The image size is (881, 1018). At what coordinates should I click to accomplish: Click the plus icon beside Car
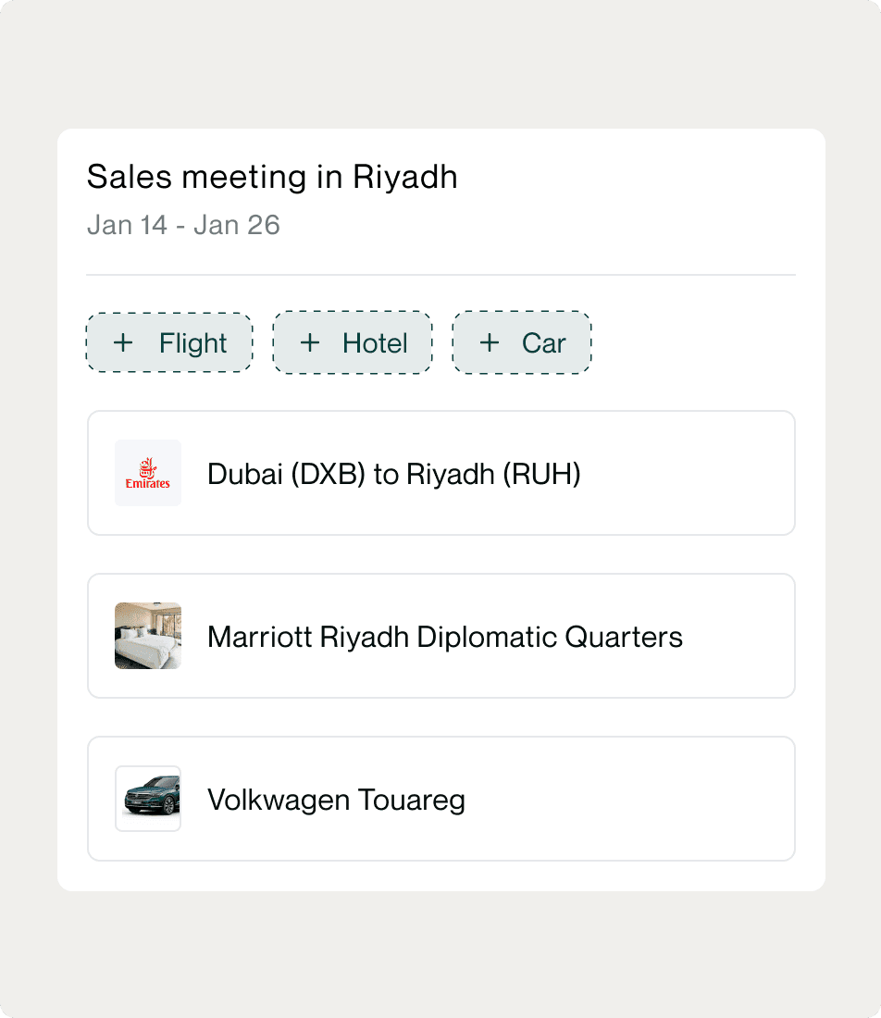click(x=490, y=342)
